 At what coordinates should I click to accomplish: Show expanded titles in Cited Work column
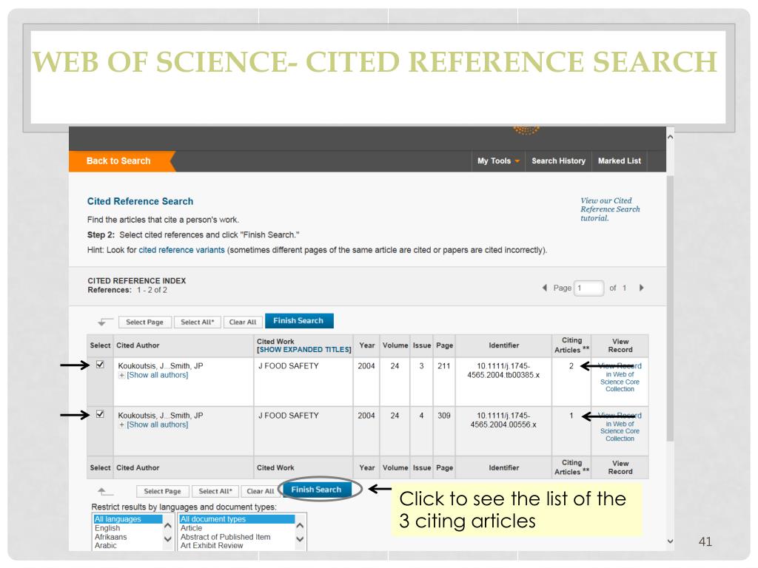click(x=304, y=350)
